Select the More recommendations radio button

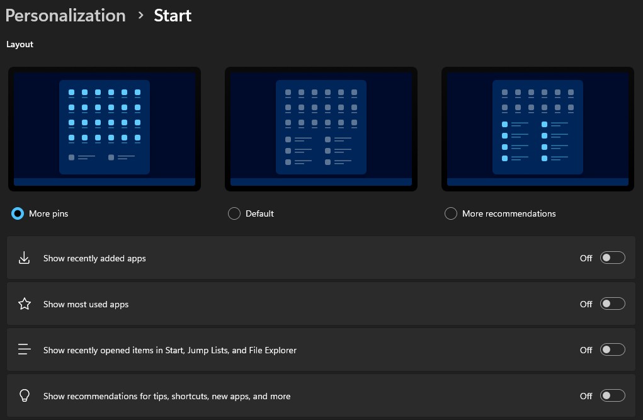(451, 213)
